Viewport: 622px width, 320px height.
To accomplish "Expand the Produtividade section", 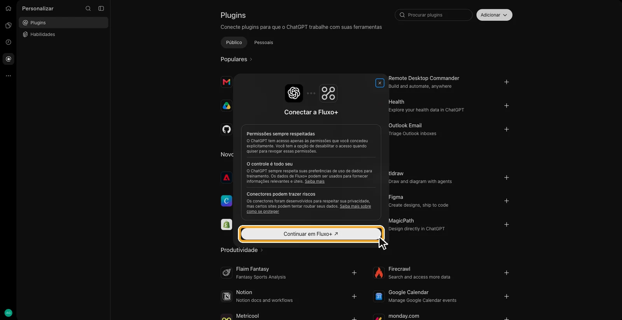I will [242, 250].
